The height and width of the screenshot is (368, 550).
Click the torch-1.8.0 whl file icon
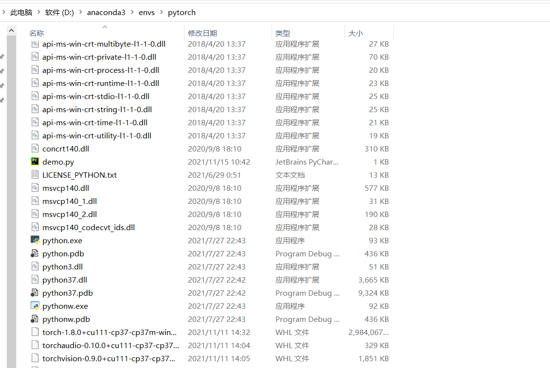pos(35,332)
